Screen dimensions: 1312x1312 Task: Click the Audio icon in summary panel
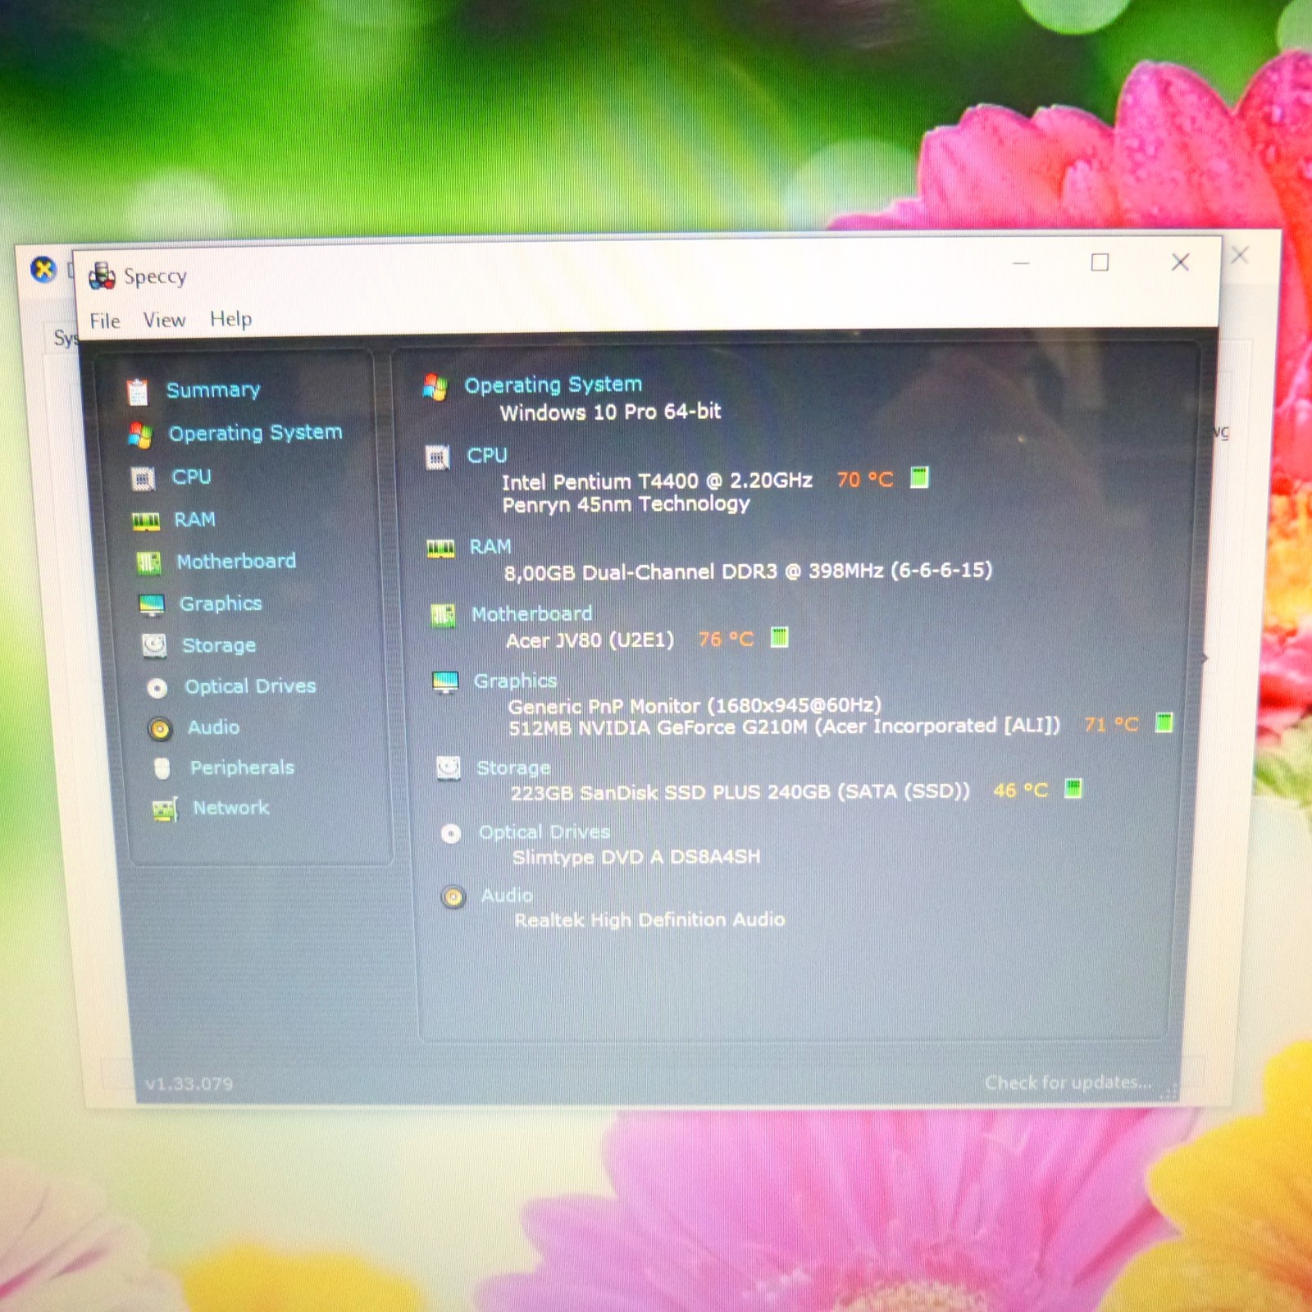click(453, 897)
